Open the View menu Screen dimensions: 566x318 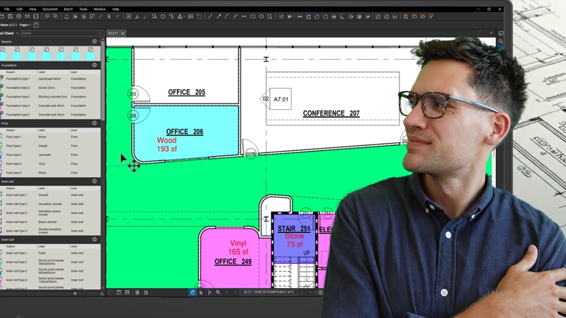33,9
